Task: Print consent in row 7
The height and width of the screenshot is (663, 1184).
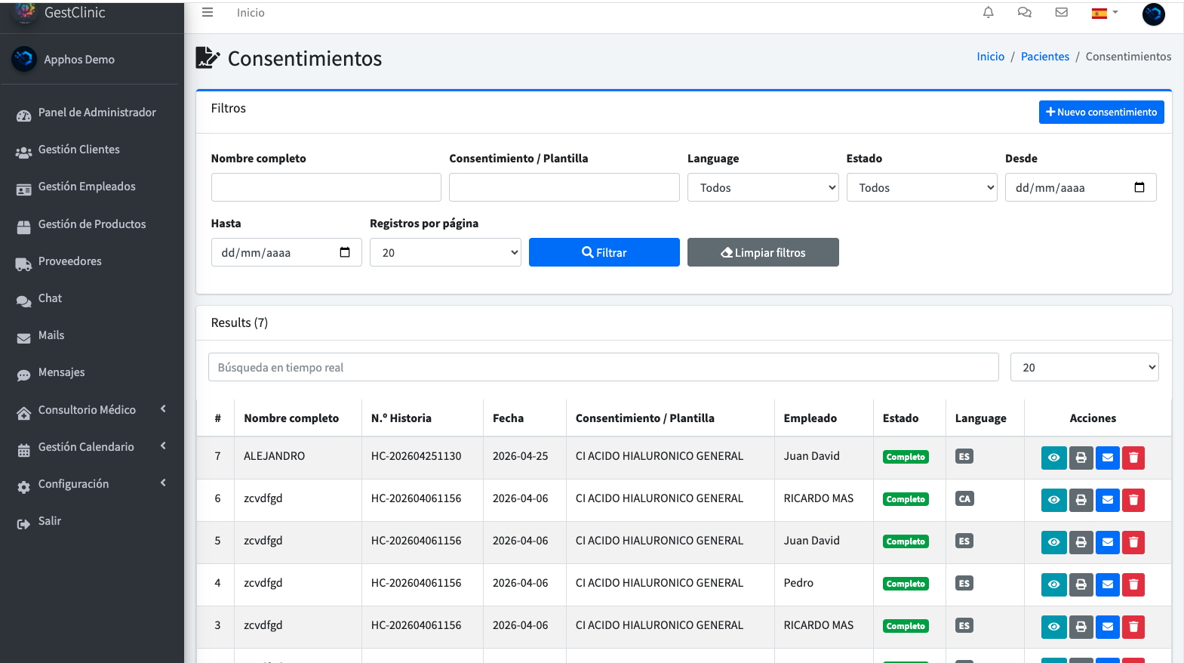Action: [1081, 458]
